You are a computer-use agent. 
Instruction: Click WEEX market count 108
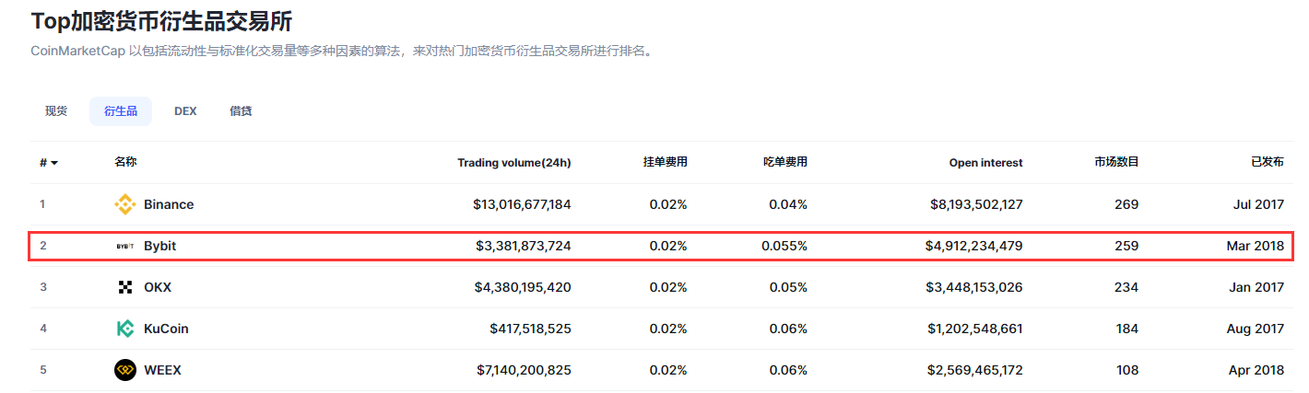1126,370
